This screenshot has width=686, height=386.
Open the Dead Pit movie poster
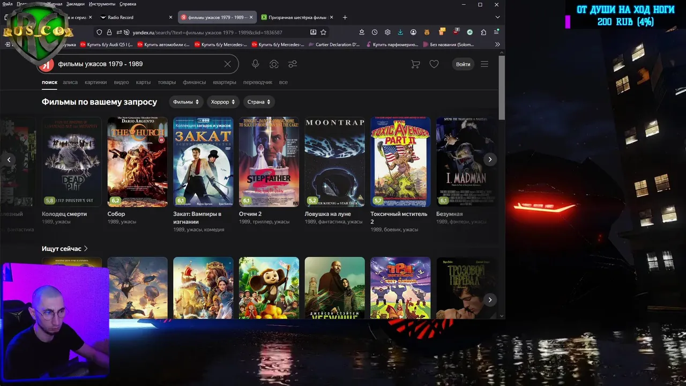(72, 162)
